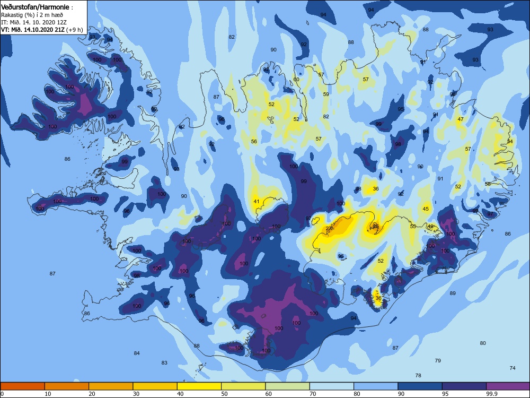The height and width of the screenshot is (398, 530).
Task: Click the 'Rakastig (%) í 2 m hæð' line
Action: [x=32, y=15]
